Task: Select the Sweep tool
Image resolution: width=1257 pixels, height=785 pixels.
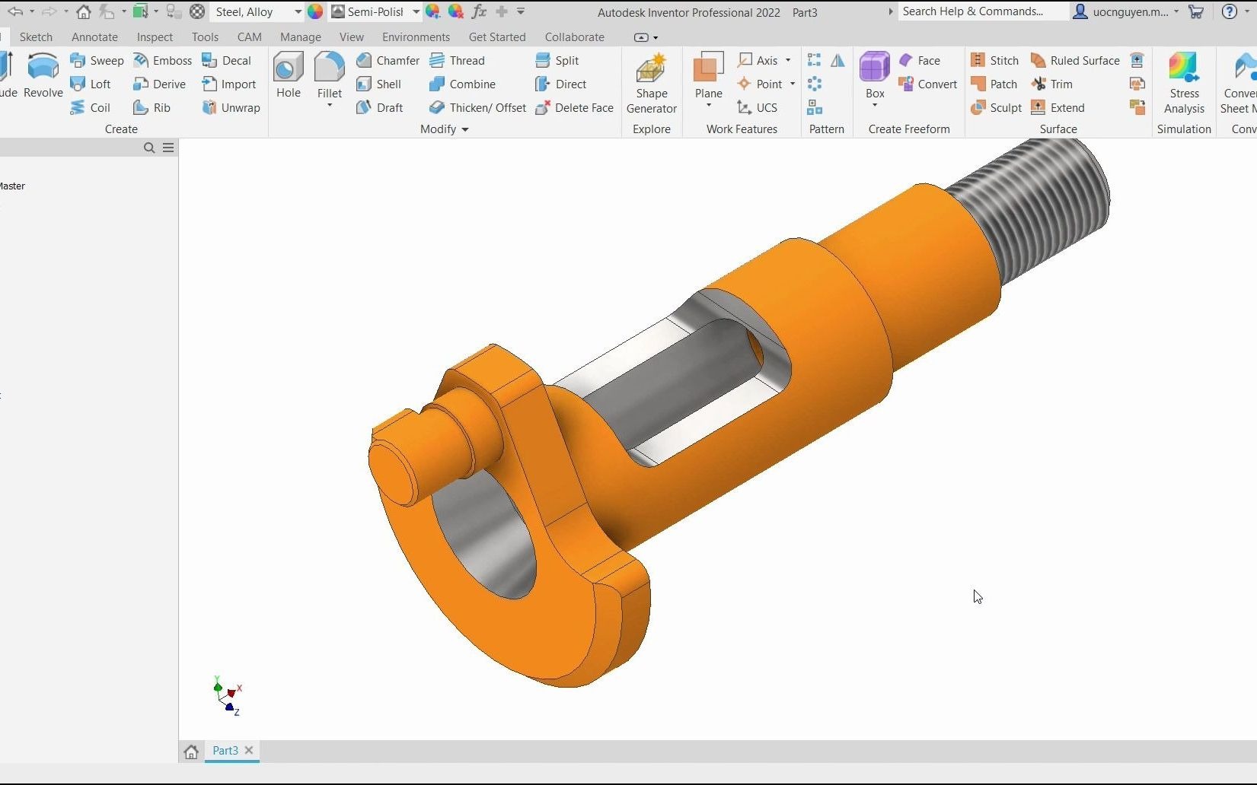Action: 97,60
